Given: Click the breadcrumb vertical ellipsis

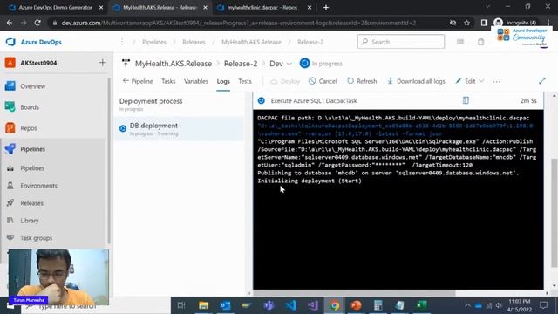Looking at the screenshot, I should click(122, 42).
